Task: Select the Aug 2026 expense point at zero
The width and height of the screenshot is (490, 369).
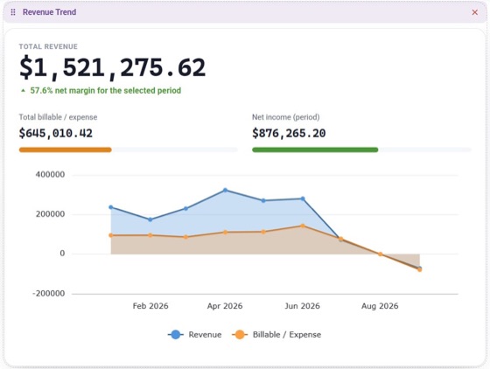Action: pos(381,254)
